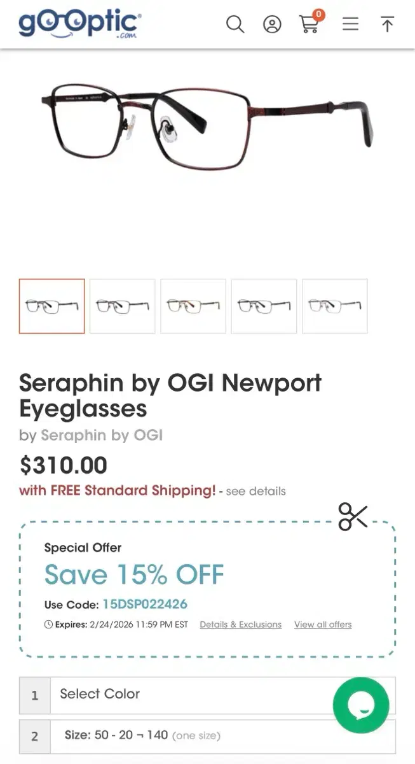The image size is (415, 764).
Task: Go to the GoOptic home logo
Action: 79,23
